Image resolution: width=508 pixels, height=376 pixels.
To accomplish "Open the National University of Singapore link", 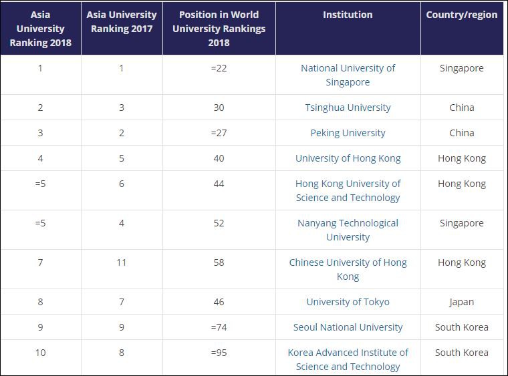I will pyautogui.click(x=348, y=75).
